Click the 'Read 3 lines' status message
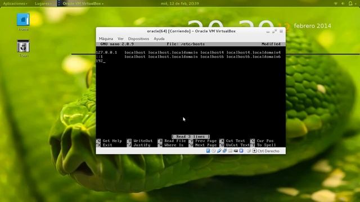 [191, 136]
